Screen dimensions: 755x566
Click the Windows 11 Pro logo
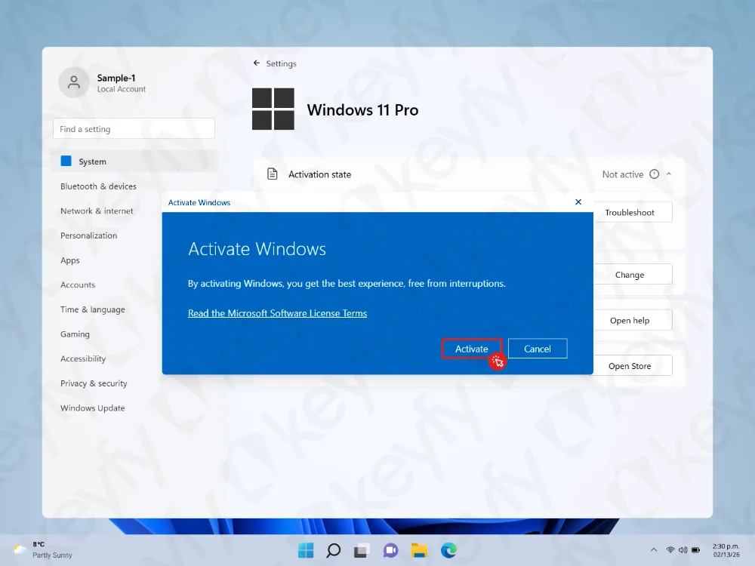[273, 109]
